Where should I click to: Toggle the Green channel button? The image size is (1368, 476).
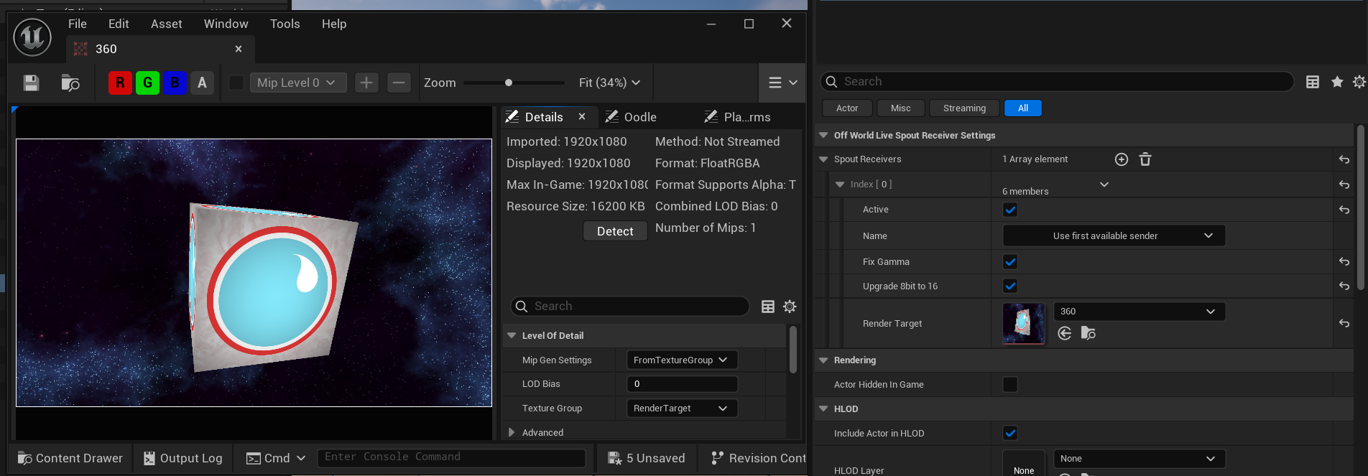click(147, 83)
